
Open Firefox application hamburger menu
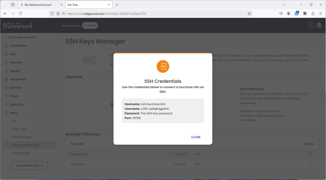point(321,14)
